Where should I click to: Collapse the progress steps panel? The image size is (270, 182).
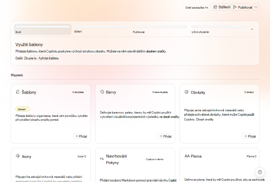252,29
